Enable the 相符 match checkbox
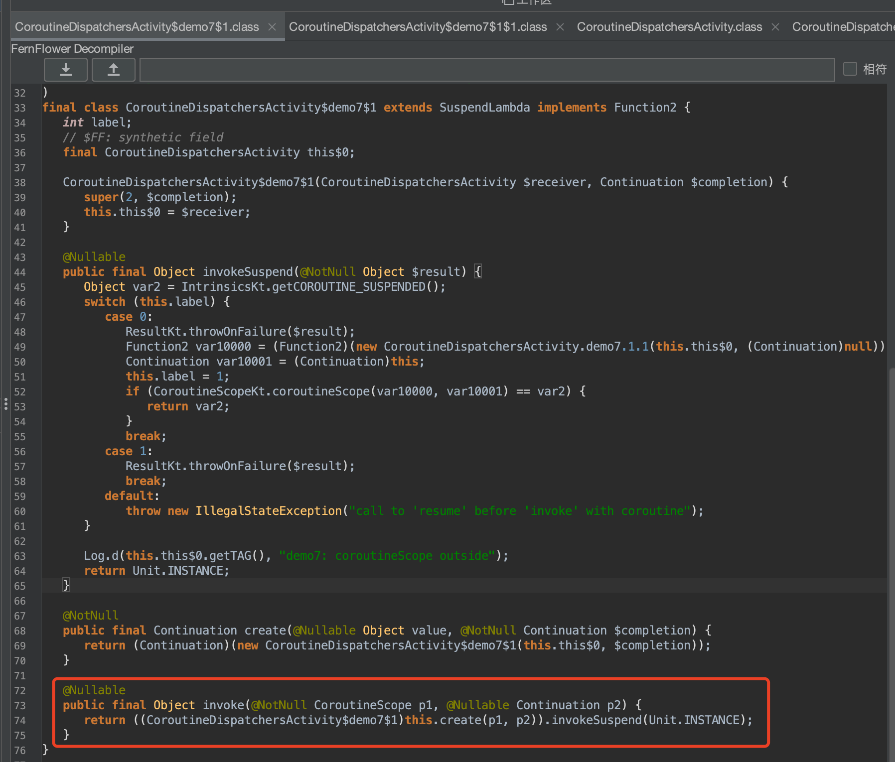895x762 pixels. [x=850, y=69]
